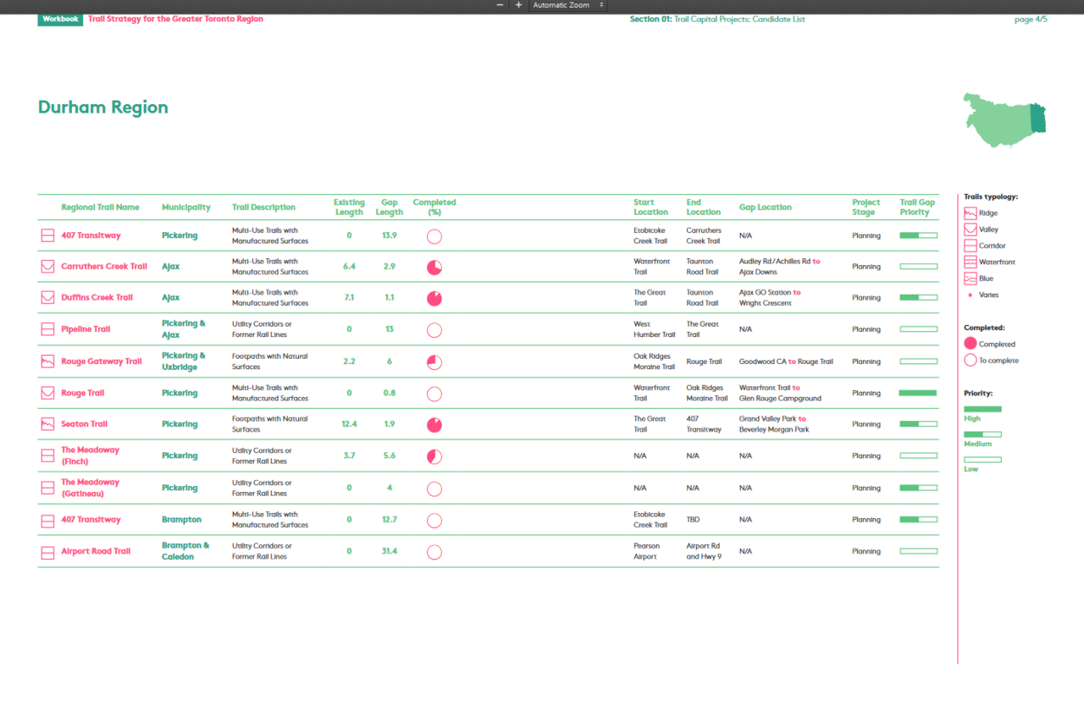Open the Automatic Zoom dropdown

tap(567, 5)
